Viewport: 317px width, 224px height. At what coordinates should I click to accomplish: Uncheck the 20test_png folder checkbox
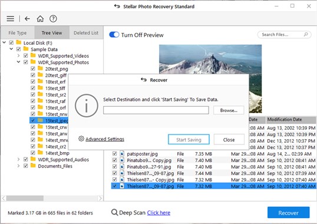pos(33,68)
